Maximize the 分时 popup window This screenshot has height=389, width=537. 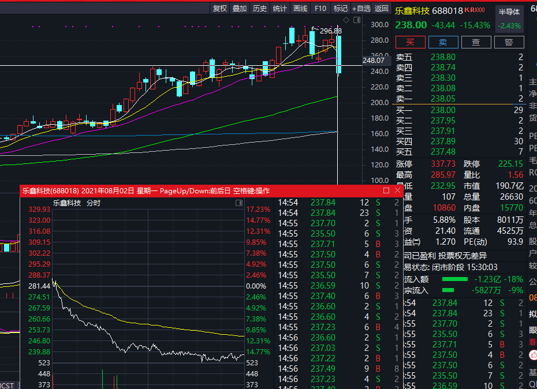(386, 190)
